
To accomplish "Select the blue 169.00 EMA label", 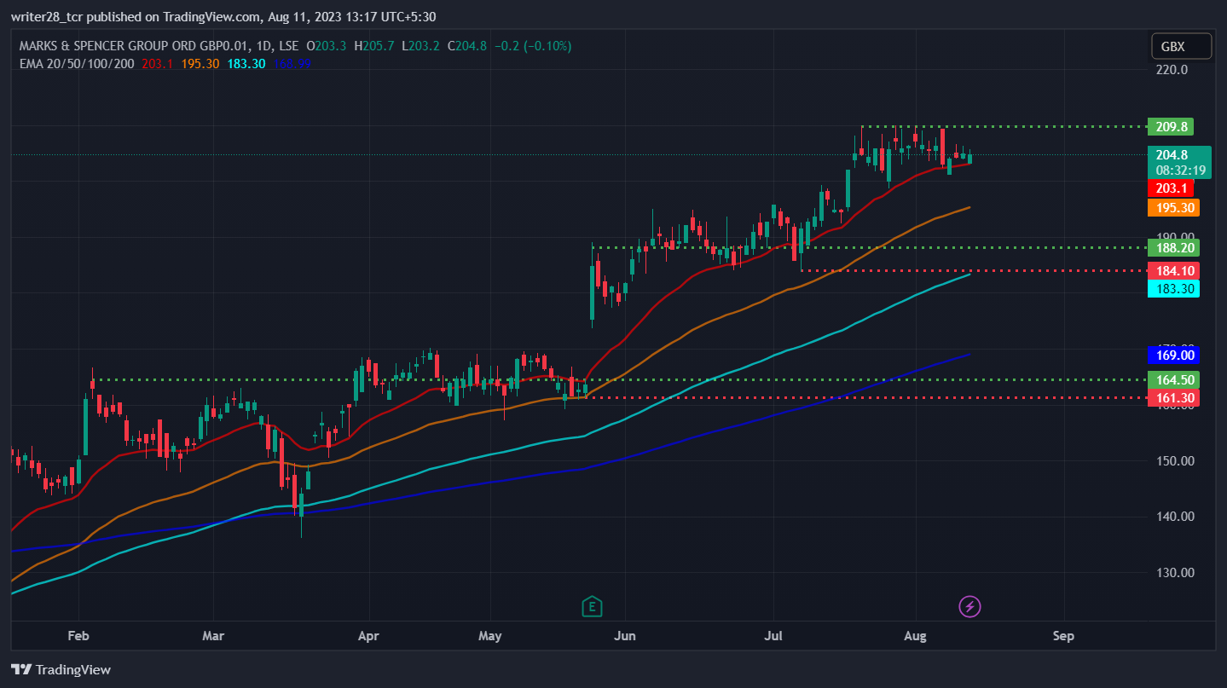I will [x=1173, y=355].
